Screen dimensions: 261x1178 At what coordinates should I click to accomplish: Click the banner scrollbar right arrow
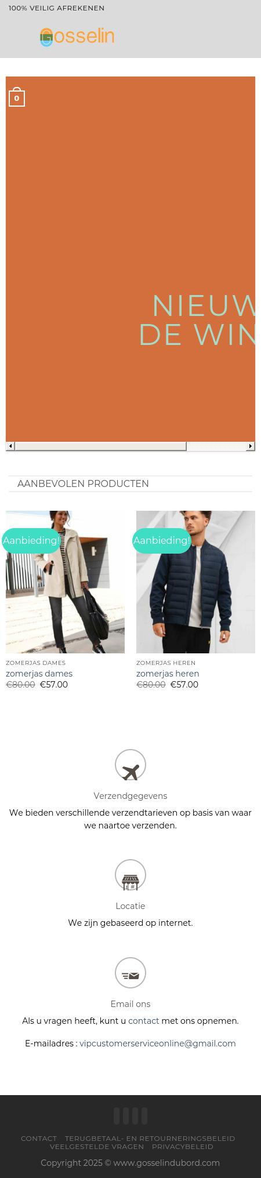tap(251, 446)
